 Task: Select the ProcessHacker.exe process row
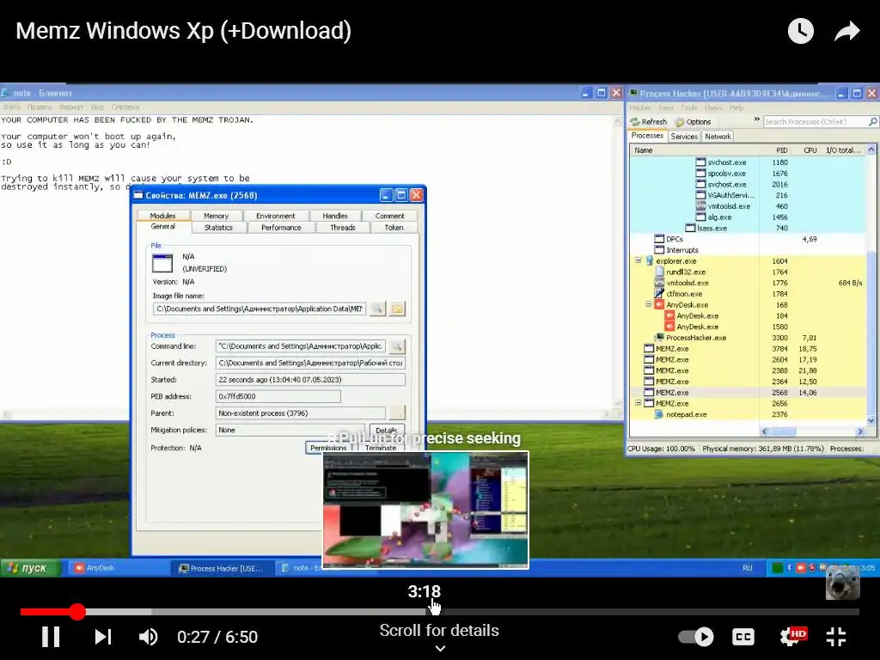749,338
